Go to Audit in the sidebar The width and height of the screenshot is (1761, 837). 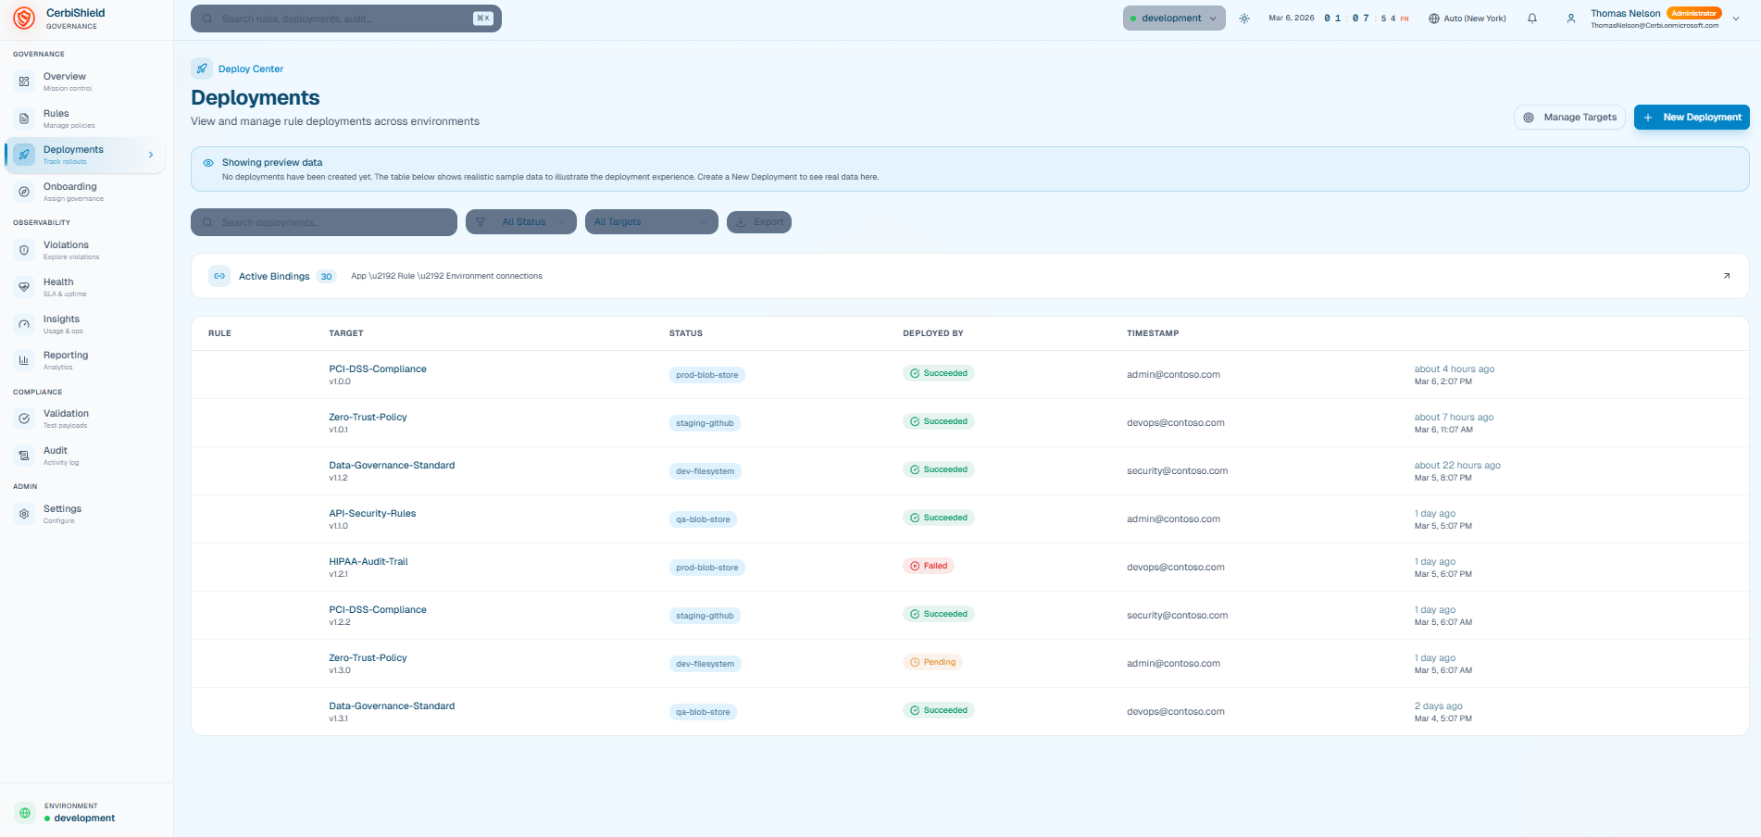[x=85, y=456]
